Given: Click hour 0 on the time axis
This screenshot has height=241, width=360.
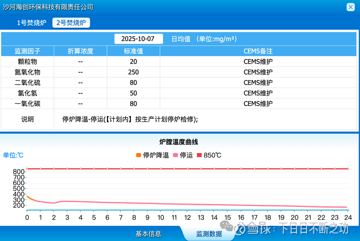Looking at the screenshot, I should (27, 217).
